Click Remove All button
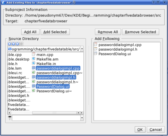 tap(108, 32)
